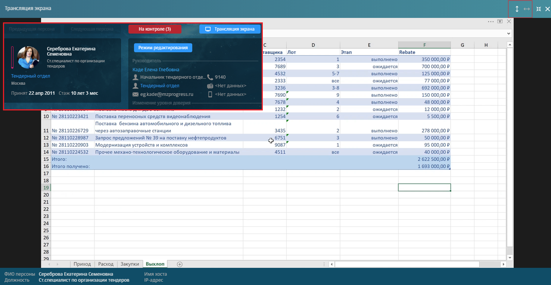This screenshot has height=285, width=551.
Task: Click the previous sheet navigation arrow
Action: click(49, 264)
